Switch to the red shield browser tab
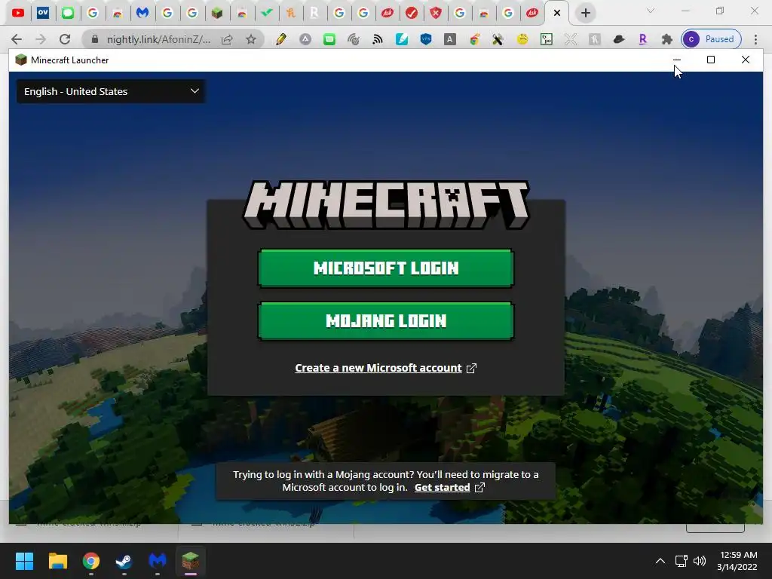Screen dimensions: 772x579 pos(436,13)
